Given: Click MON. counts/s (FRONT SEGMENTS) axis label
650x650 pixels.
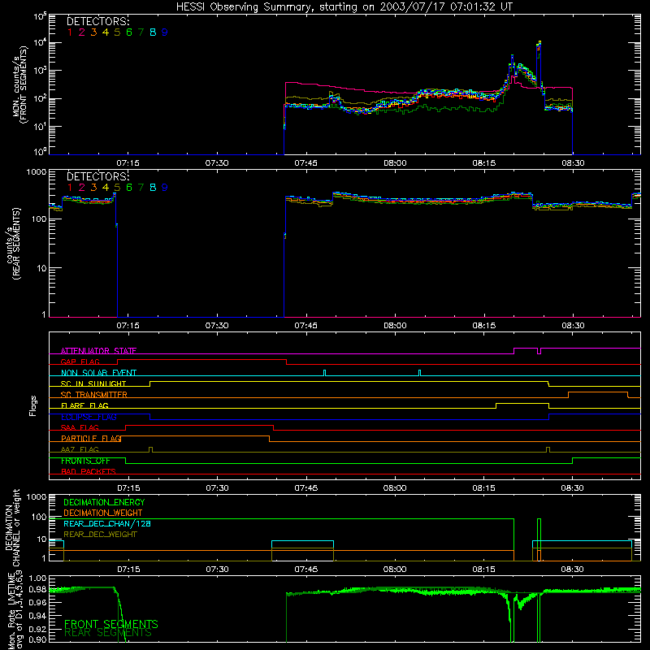Looking at the screenshot, I should pos(20,84).
